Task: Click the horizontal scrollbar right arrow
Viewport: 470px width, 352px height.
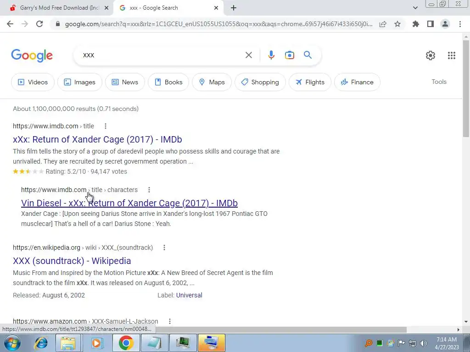Action: 458,330
